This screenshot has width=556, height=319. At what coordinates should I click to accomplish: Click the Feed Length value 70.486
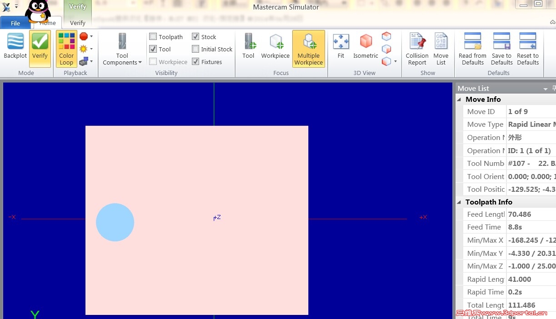point(520,214)
